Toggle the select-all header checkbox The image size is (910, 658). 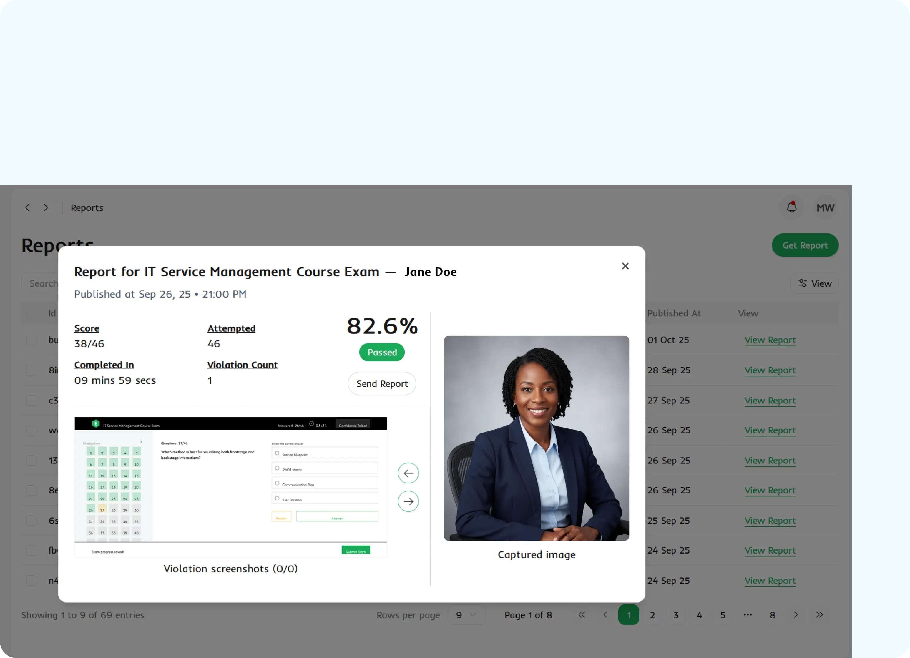[x=31, y=313]
